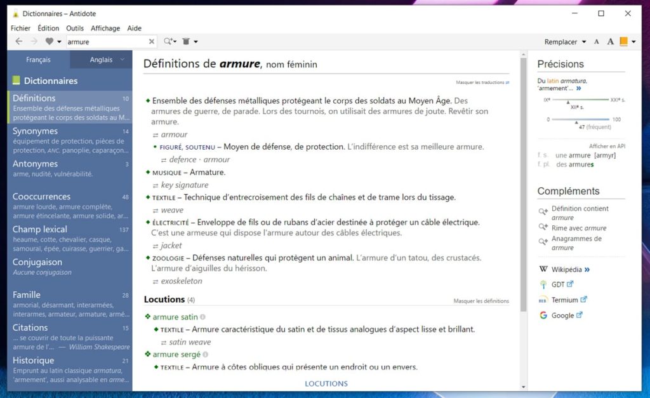Click the century timeline slider
Image resolution: width=650 pixels, height=398 pixels.
click(x=581, y=100)
